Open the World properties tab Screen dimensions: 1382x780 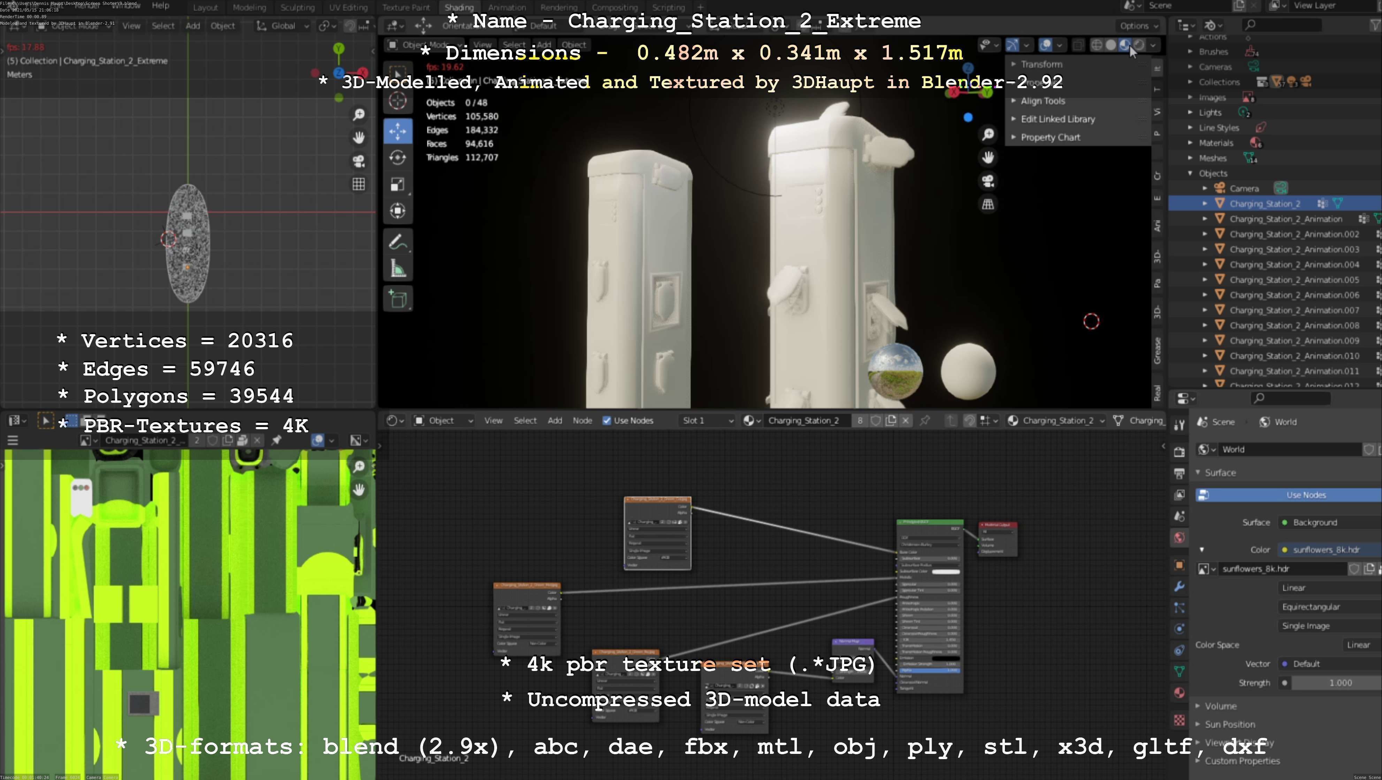1179,538
